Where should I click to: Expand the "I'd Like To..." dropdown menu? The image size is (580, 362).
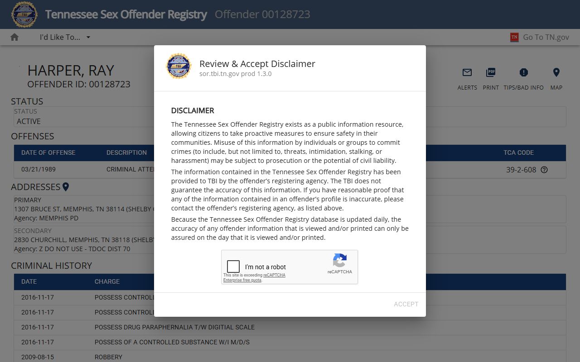click(x=65, y=37)
